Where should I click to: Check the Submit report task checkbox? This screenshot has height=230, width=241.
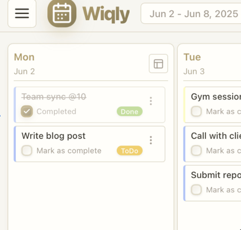[197, 190]
